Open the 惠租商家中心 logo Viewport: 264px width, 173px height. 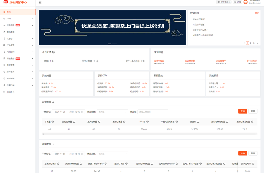15,2
